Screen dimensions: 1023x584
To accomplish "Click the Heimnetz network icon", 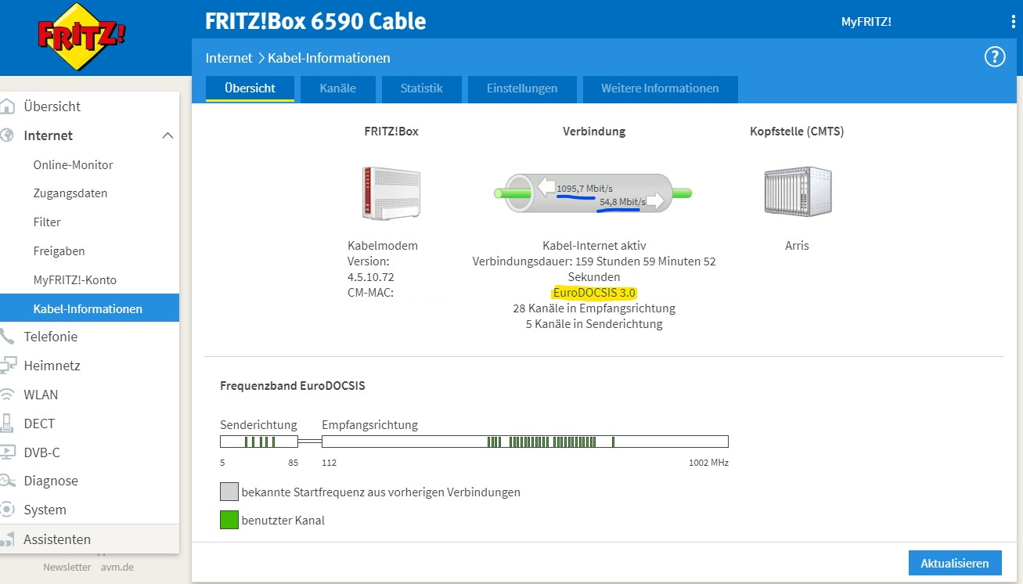I will pos(9,366).
